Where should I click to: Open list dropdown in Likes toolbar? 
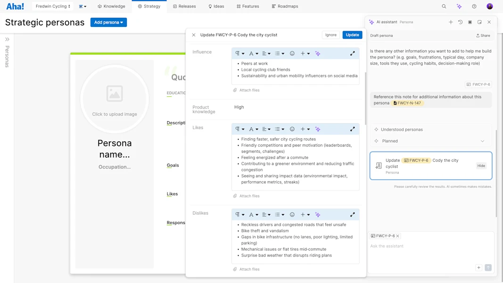[280, 129]
